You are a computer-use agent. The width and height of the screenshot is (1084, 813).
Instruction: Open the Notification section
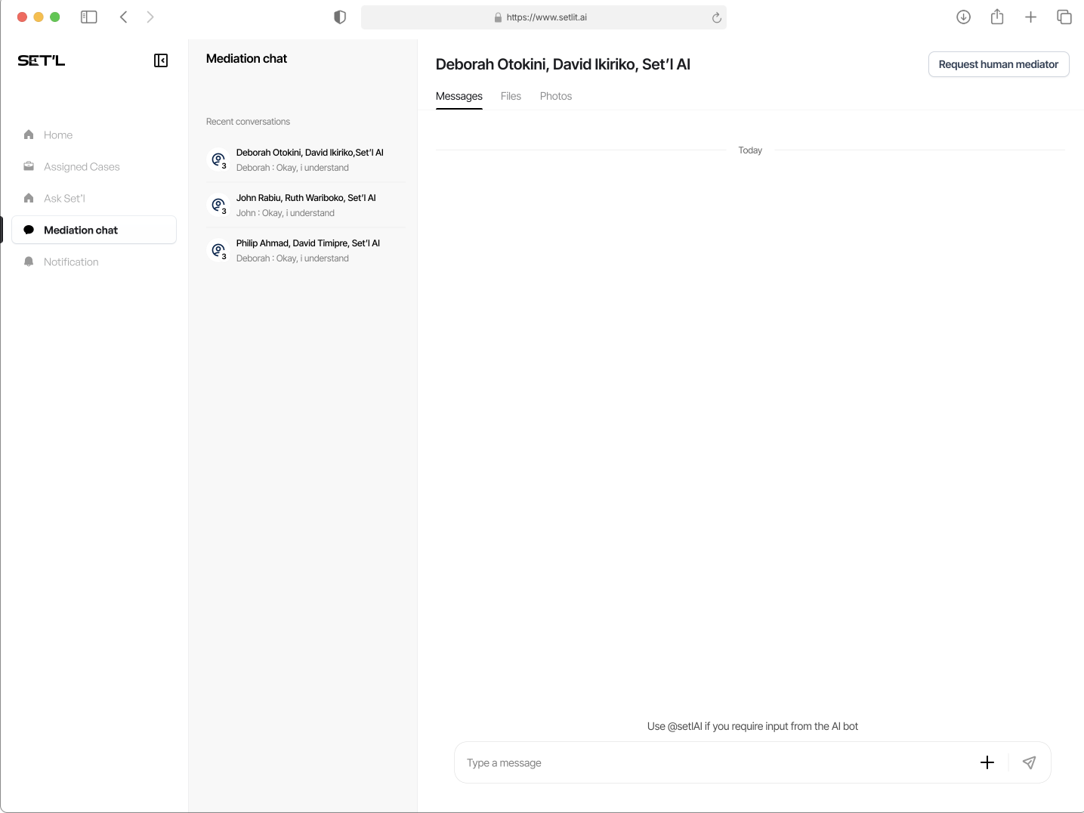click(70, 262)
